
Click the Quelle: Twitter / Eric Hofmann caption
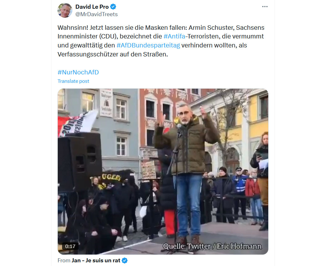click(x=212, y=246)
